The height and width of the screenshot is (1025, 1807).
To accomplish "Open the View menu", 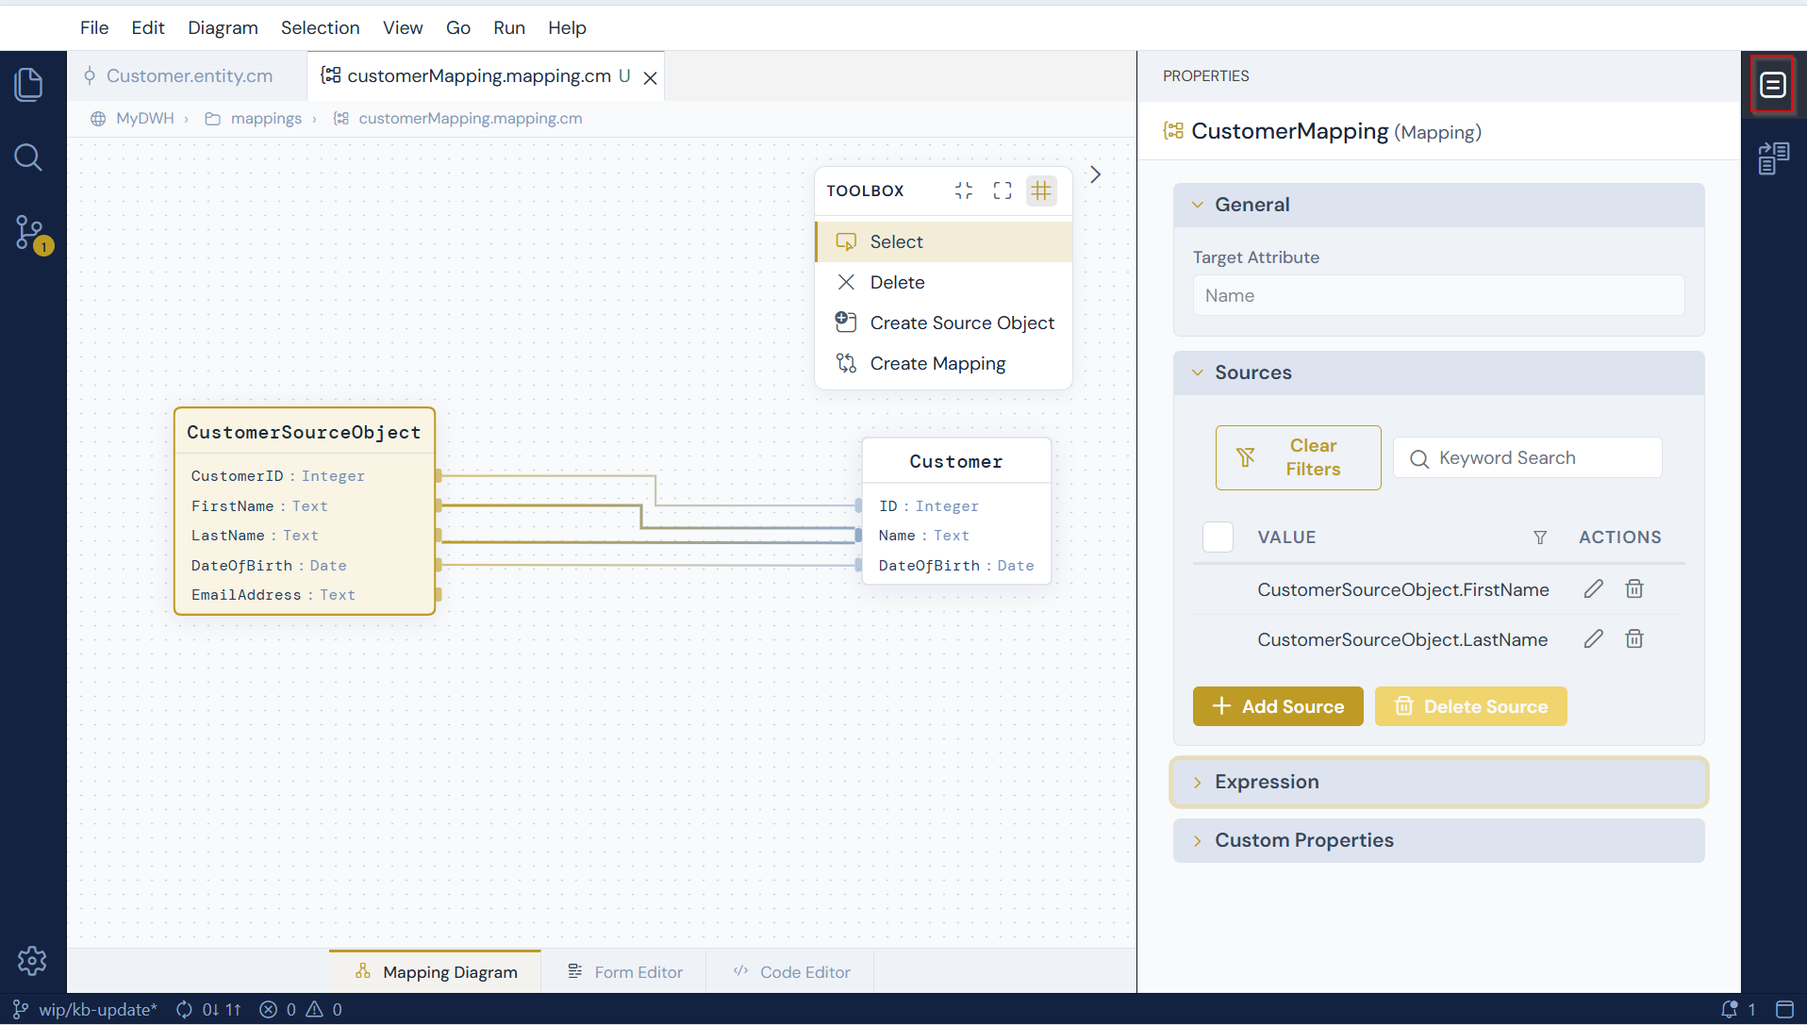I will click(x=403, y=27).
